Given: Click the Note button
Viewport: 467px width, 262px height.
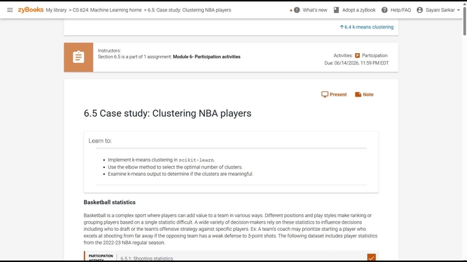Looking at the screenshot, I should click(364, 95).
